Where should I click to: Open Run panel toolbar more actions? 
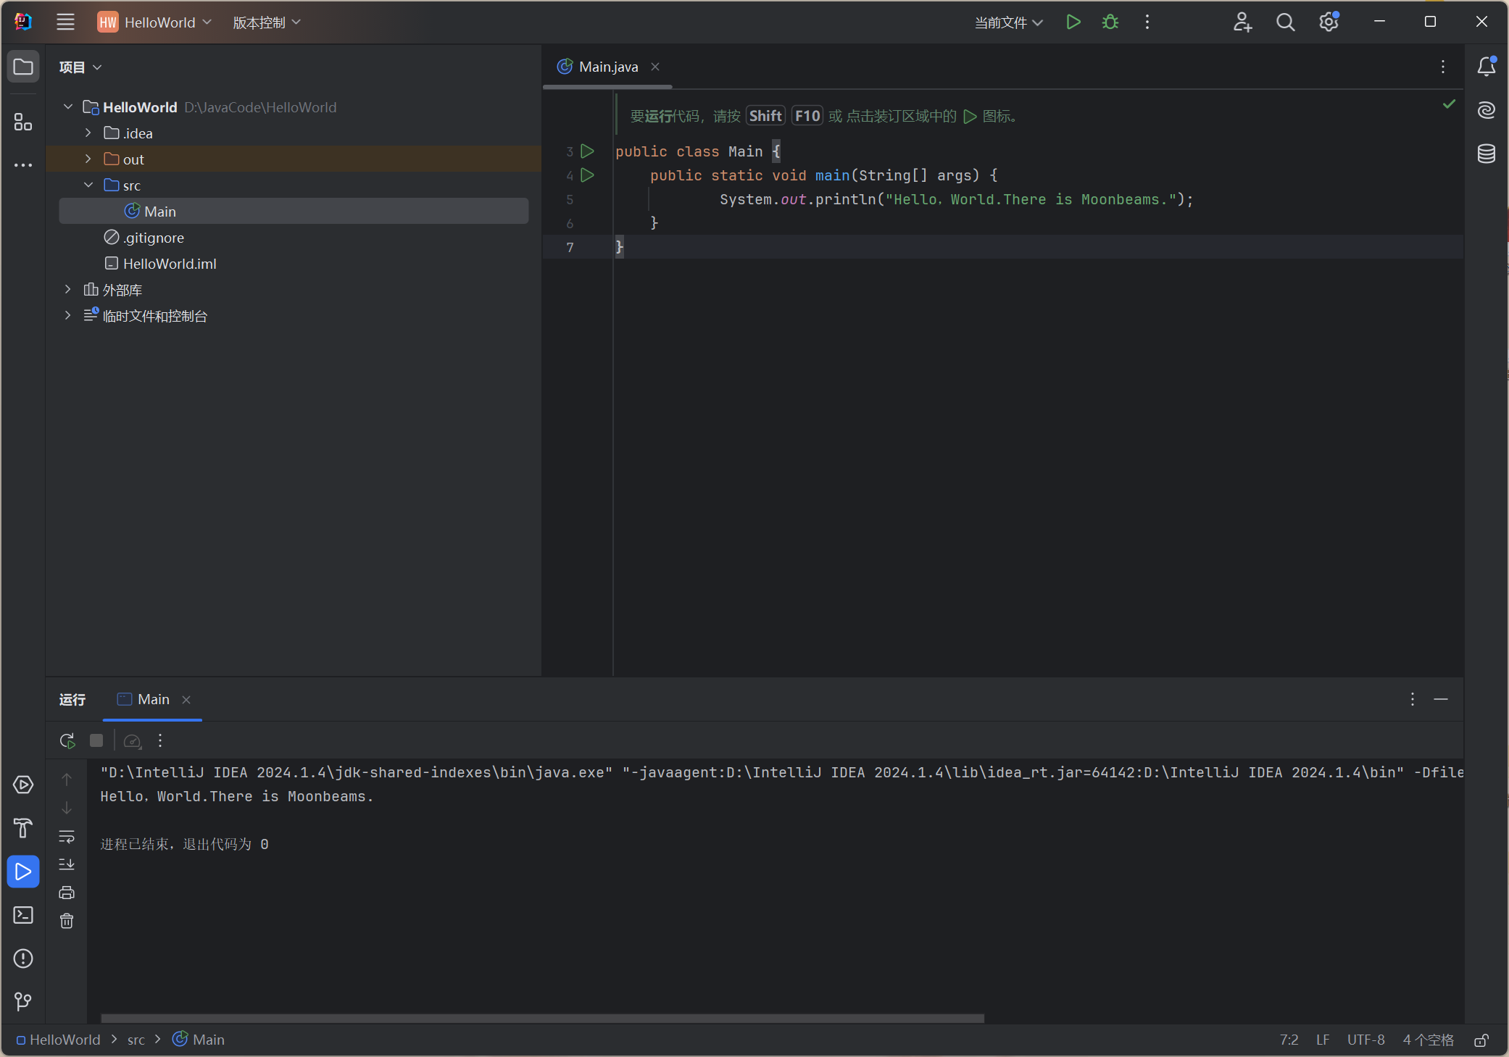[160, 740]
